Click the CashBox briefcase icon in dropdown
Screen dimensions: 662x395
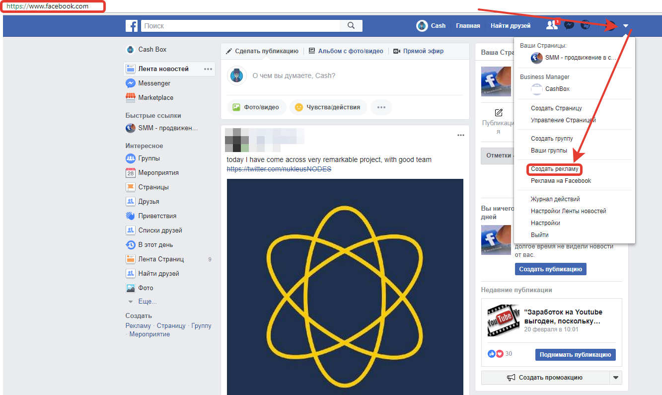point(537,89)
